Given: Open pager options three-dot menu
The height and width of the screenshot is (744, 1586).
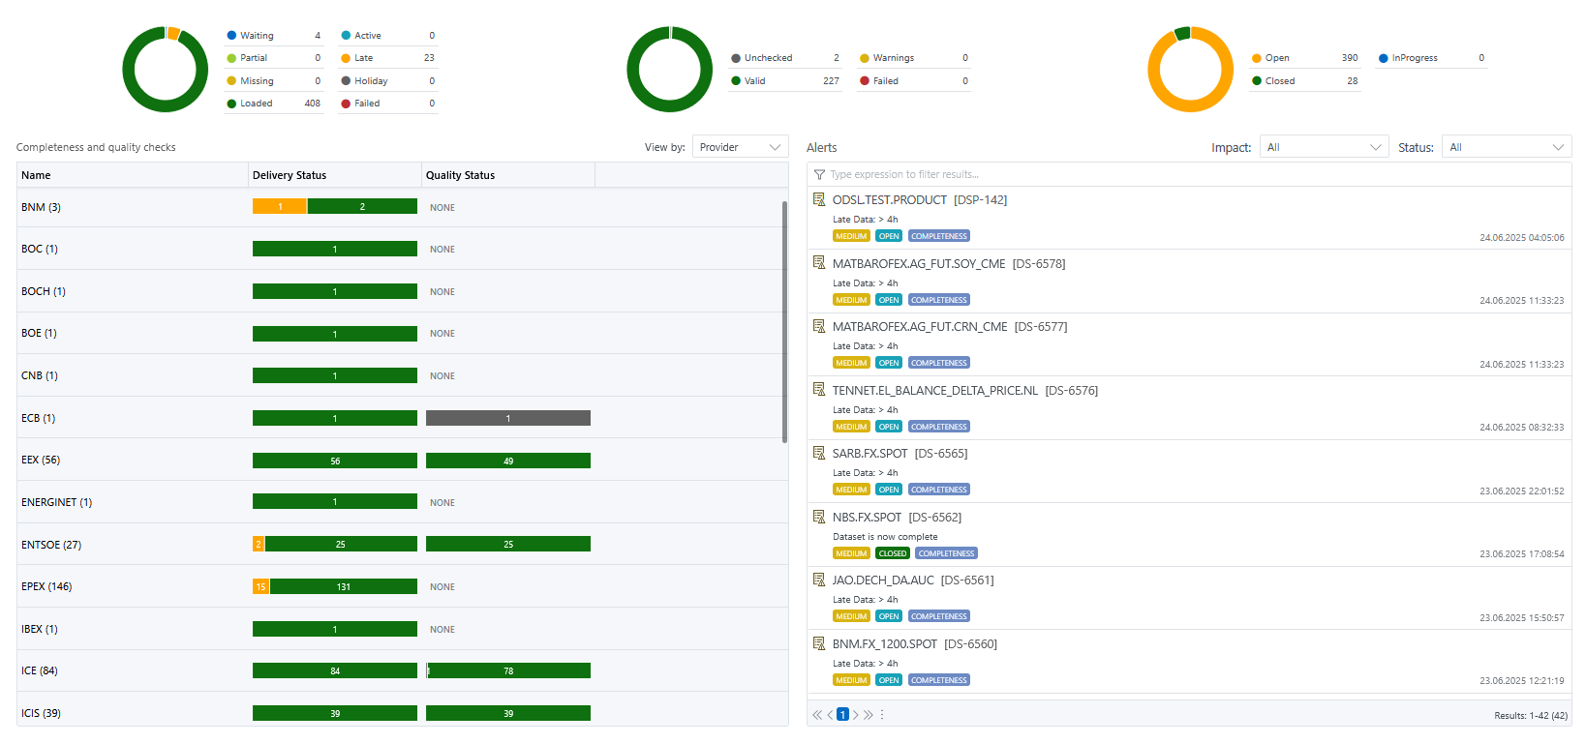Looking at the screenshot, I should (x=882, y=715).
